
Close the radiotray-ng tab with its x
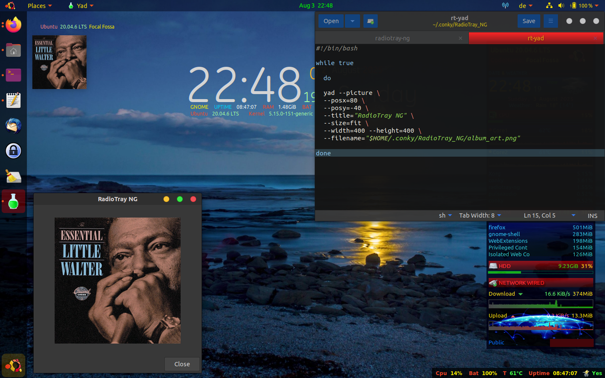[460, 38]
